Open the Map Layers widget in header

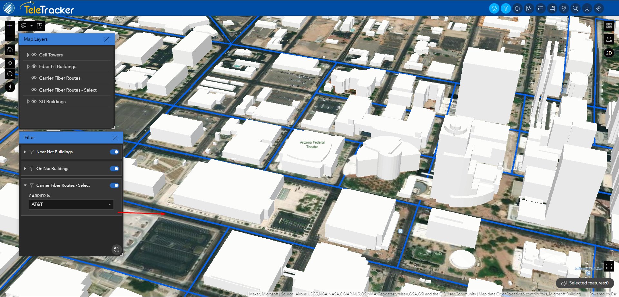point(494,8)
